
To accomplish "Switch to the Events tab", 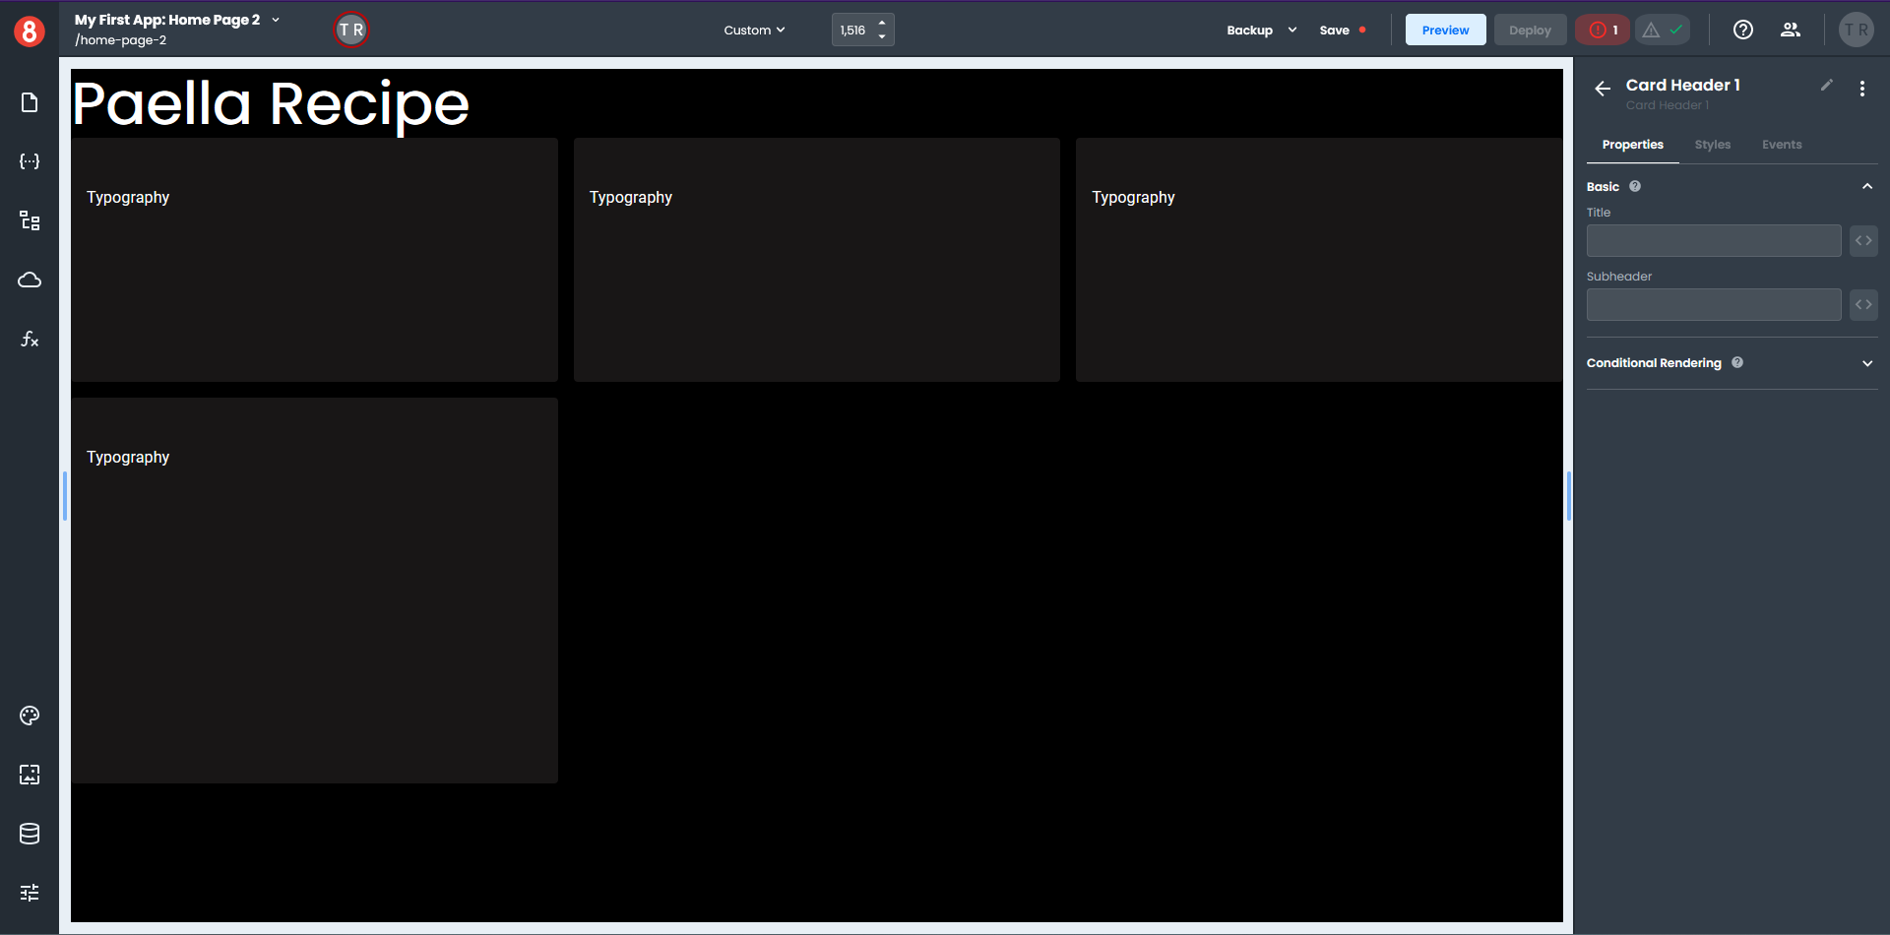I will click(x=1781, y=145).
